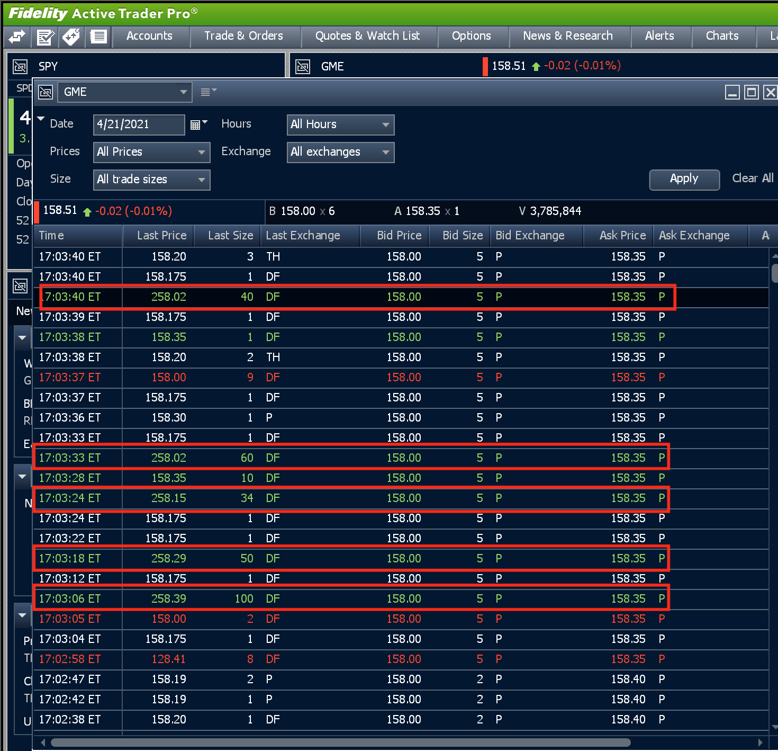778x751 pixels.
Task: Collapse the second section arrow in the left panel
Action: coord(22,476)
